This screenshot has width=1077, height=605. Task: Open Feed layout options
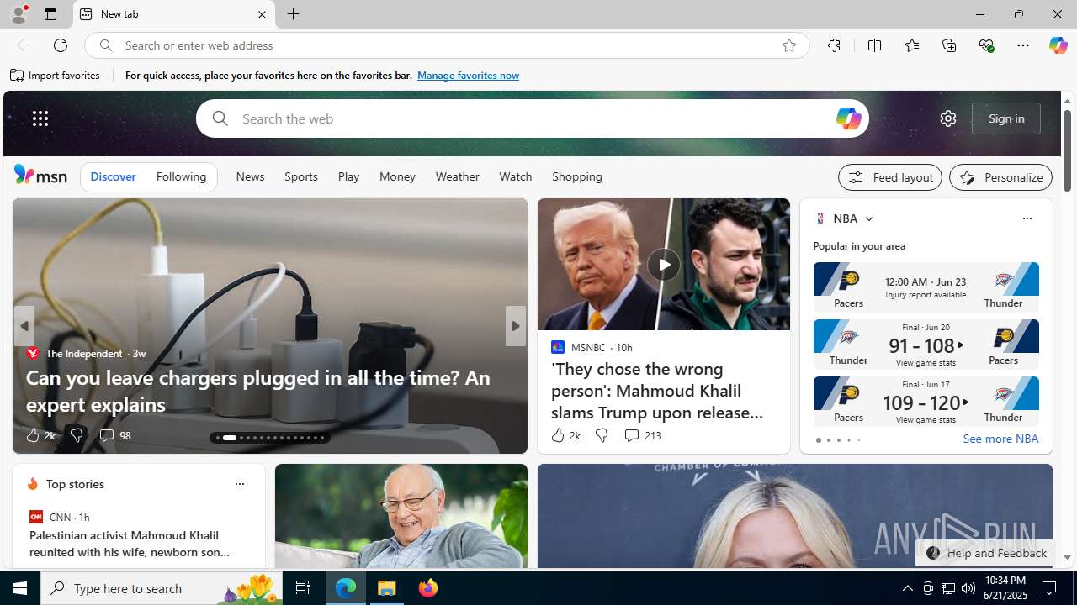(x=889, y=177)
